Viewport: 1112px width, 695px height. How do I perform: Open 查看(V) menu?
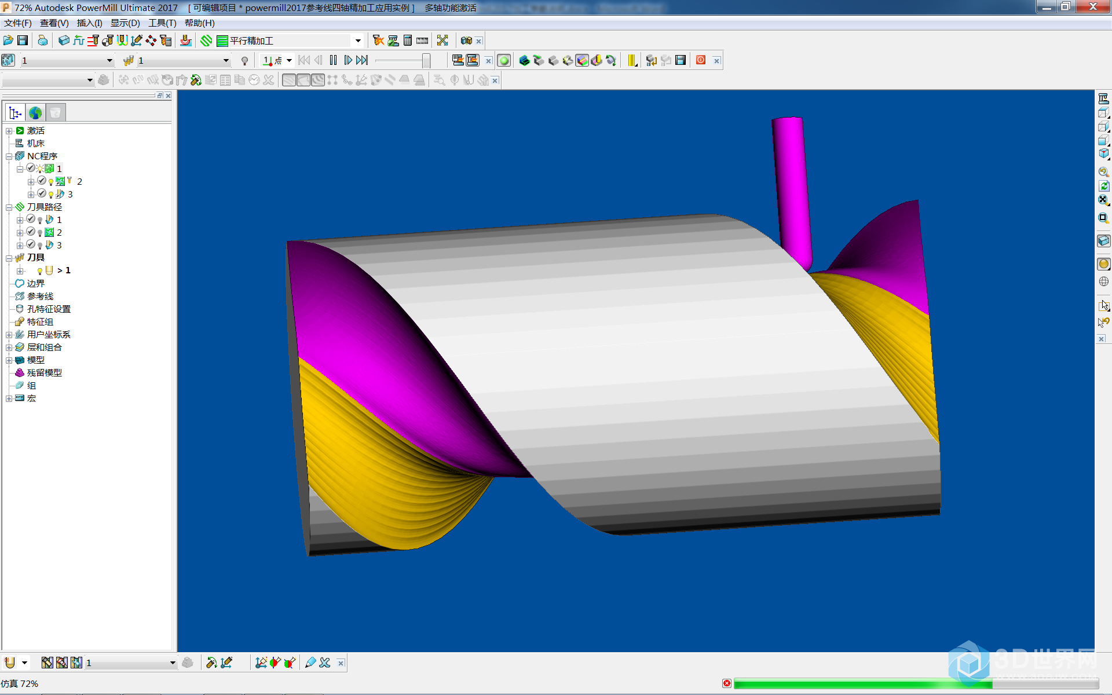pyautogui.click(x=54, y=23)
